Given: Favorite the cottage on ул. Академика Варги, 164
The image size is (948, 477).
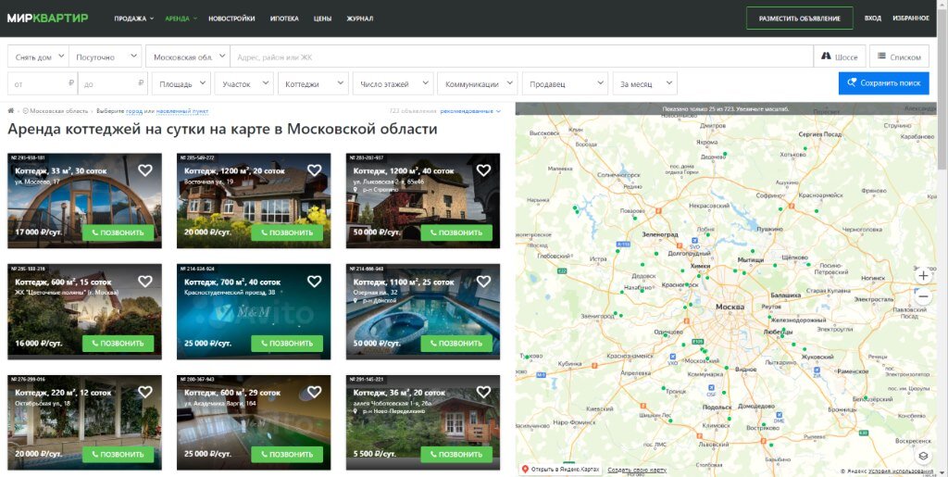Looking at the screenshot, I should coord(315,393).
